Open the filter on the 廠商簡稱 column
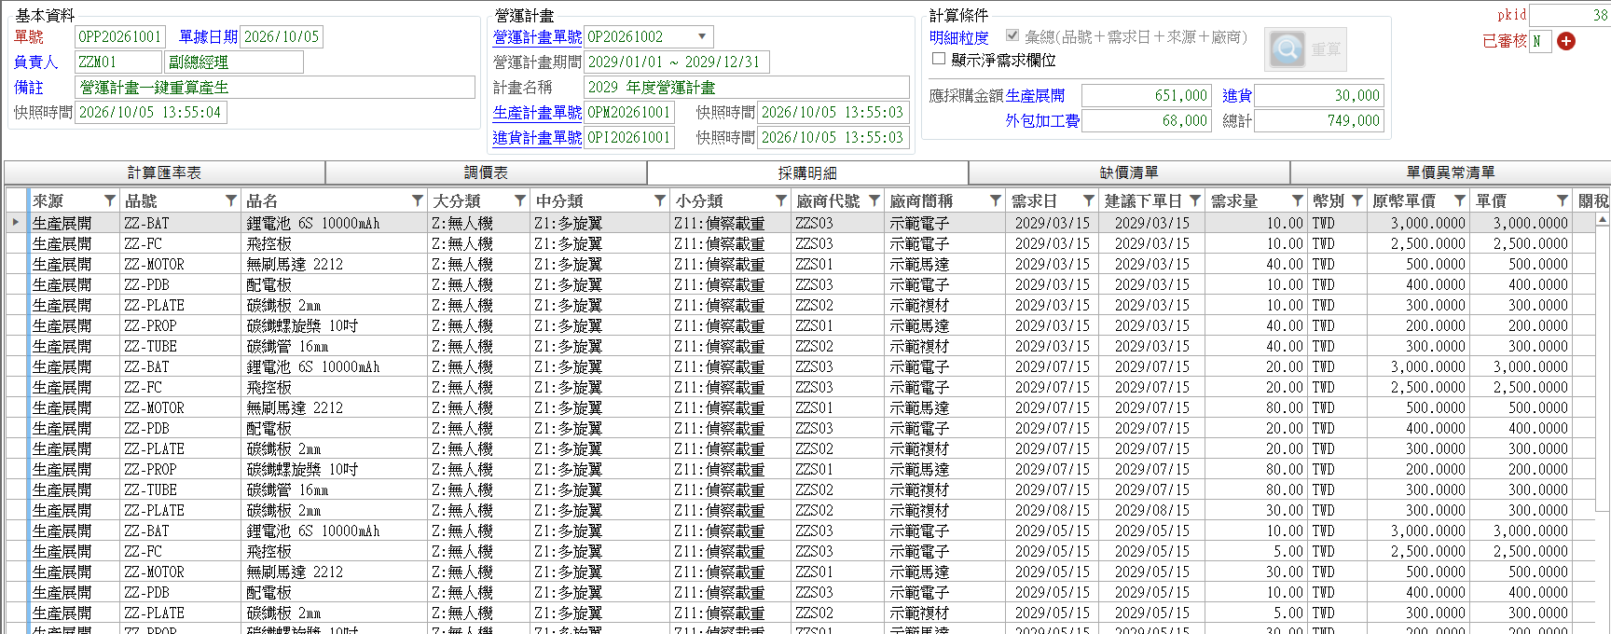Image resolution: width=1611 pixels, height=634 pixels. click(996, 200)
